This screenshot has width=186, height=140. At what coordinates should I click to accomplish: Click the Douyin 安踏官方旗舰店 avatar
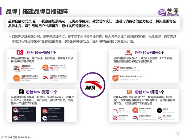15,110
